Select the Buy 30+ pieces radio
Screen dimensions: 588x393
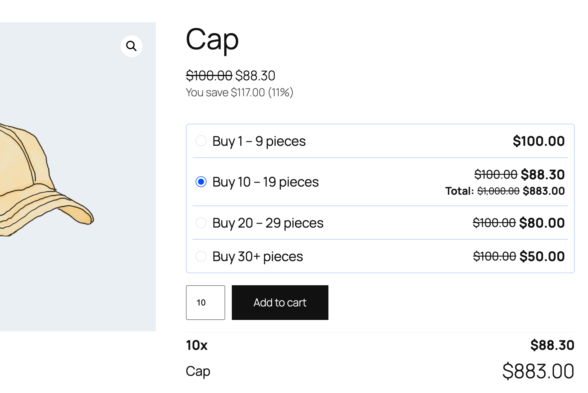(201, 256)
